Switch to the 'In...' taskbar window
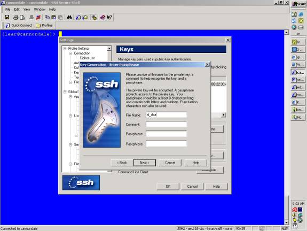 [298, 42]
